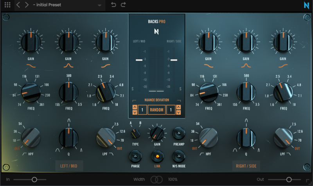The height and width of the screenshot is (186, 313).
Task: Toggle the Link button with orange light
Action: click(x=156, y=157)
